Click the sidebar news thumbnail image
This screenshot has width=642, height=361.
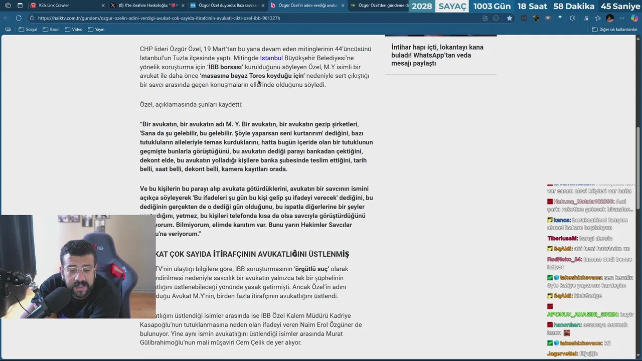(x=440, y=35)
